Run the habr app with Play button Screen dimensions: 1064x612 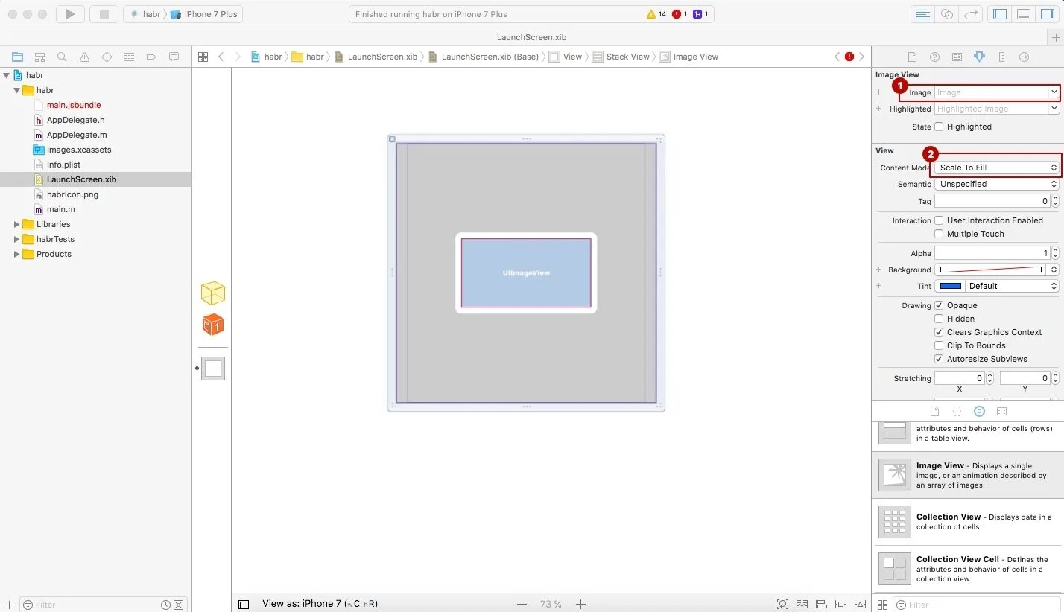coord(70,14)
